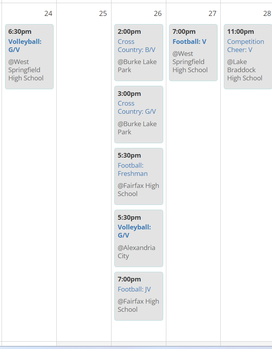Click the @Lake Braddock High School location
The image size is (272, 349).
coord(244,70)
